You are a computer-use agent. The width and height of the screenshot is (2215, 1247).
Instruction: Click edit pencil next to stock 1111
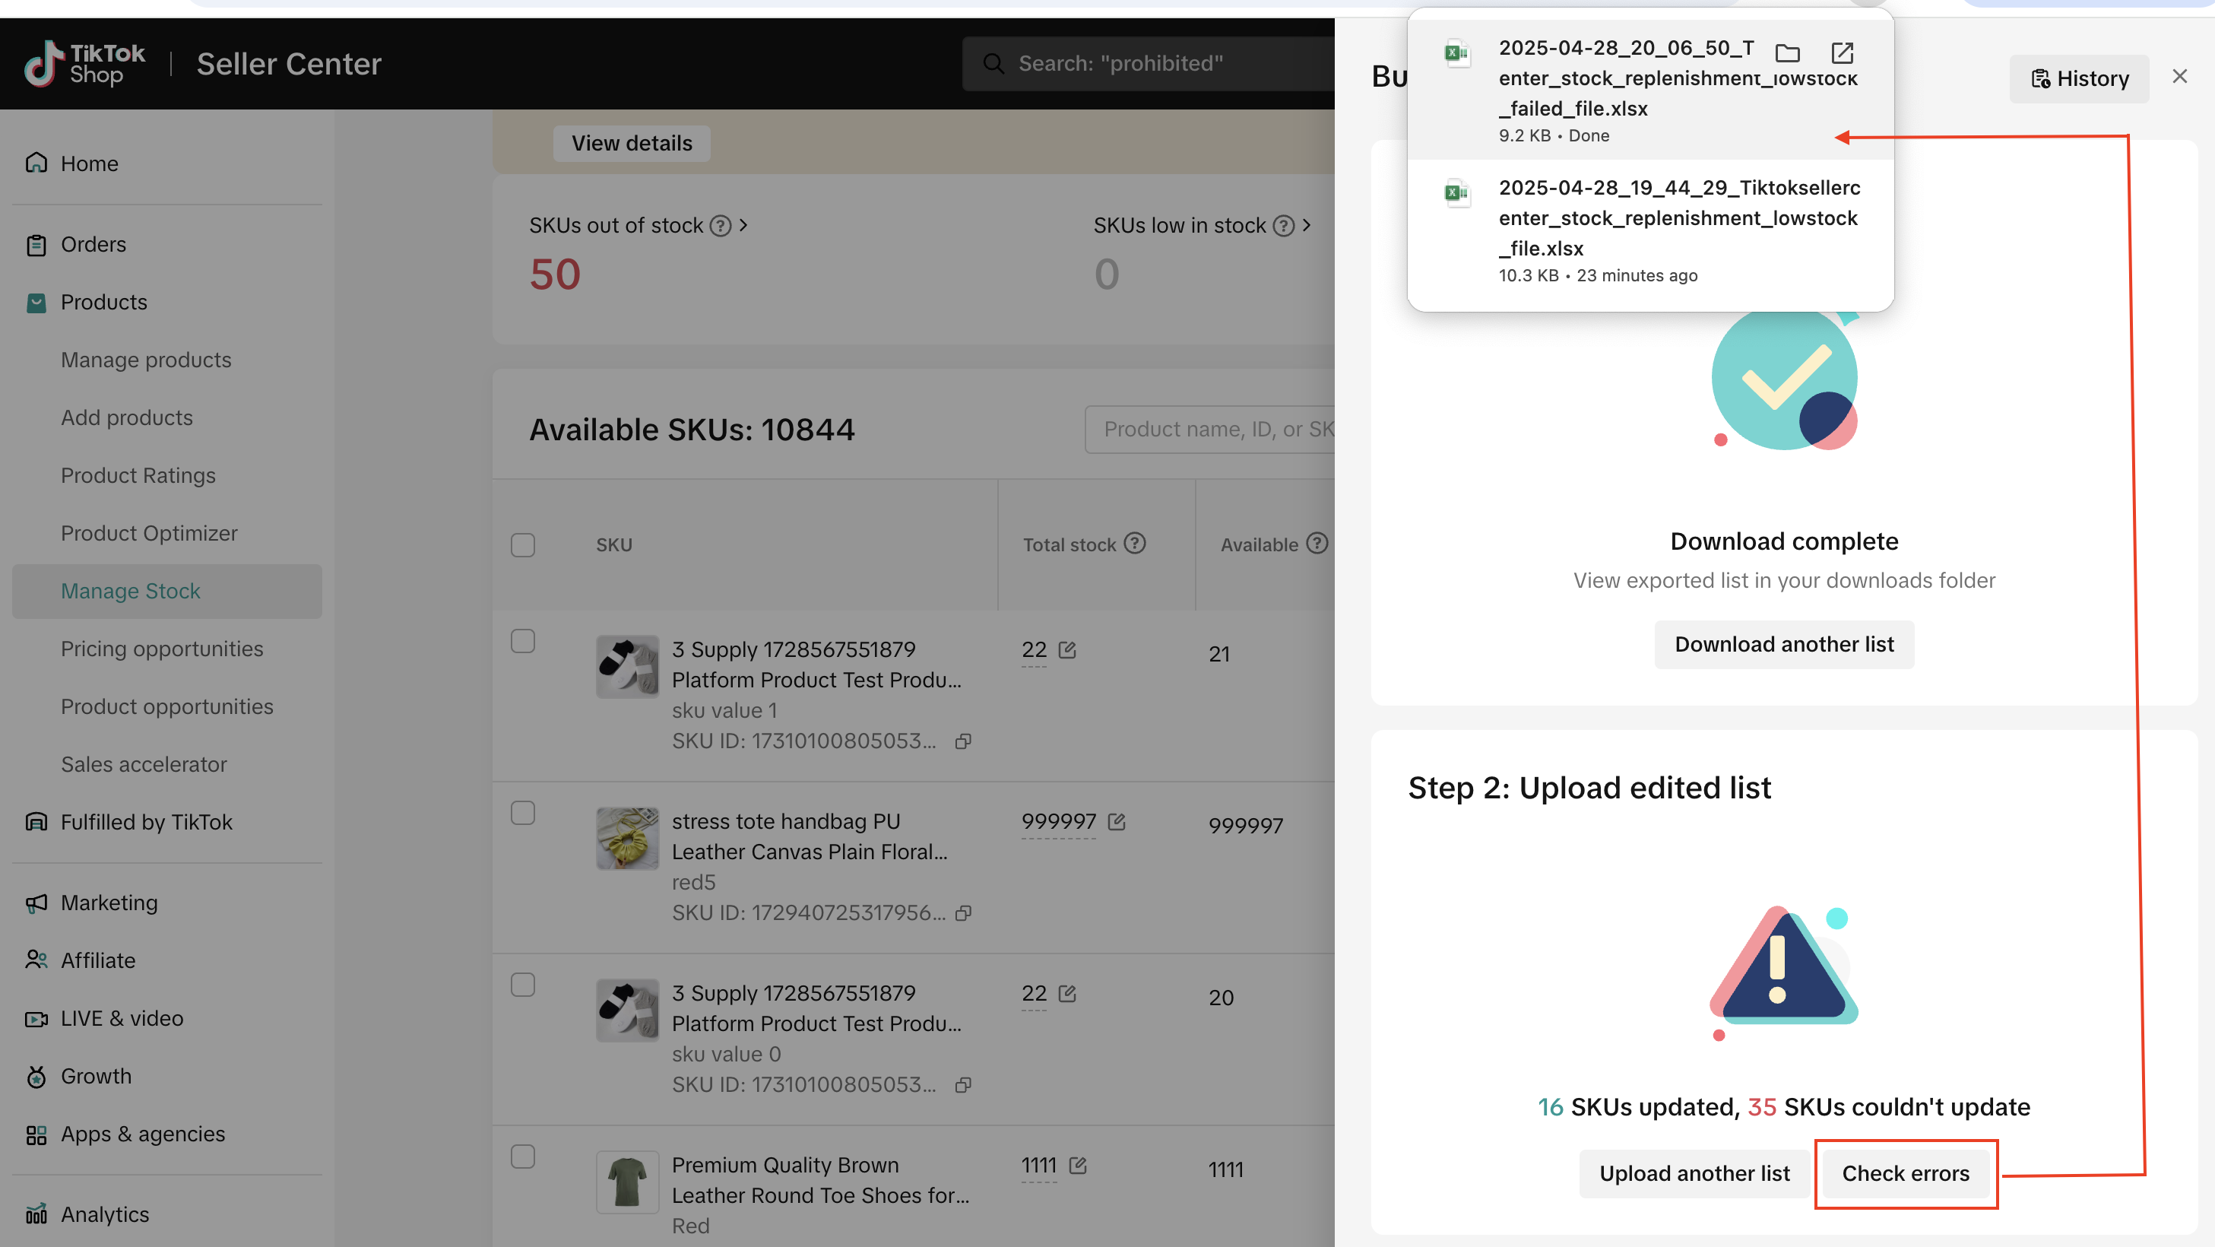coord(1077,1166)
